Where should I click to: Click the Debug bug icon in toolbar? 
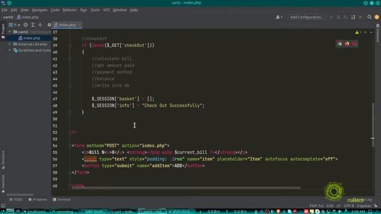[339, 17]
